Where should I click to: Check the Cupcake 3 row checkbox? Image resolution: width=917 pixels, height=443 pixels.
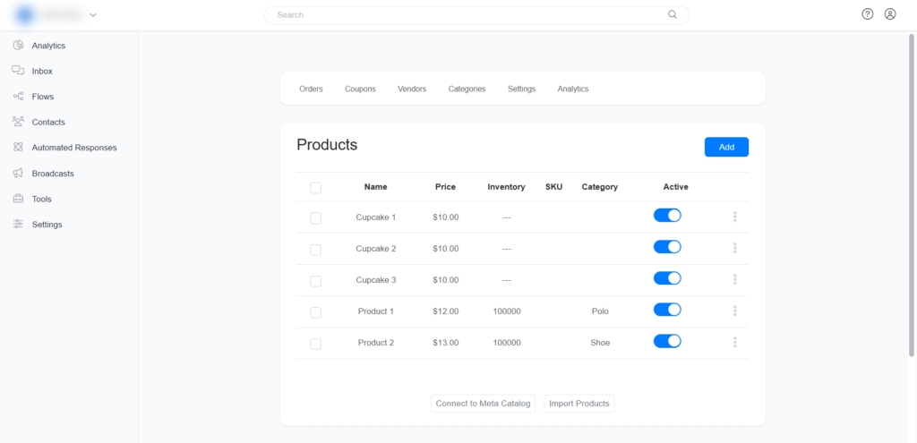click(315, 281)
